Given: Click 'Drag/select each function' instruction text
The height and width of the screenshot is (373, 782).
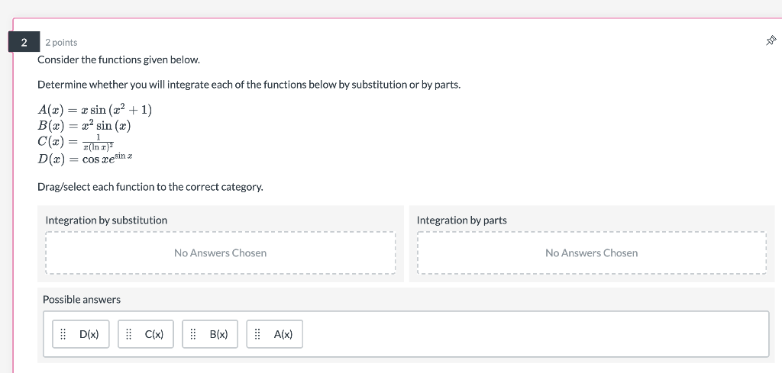Looking at the screenshot, I should pyautogui.click(x=150, y=187).
